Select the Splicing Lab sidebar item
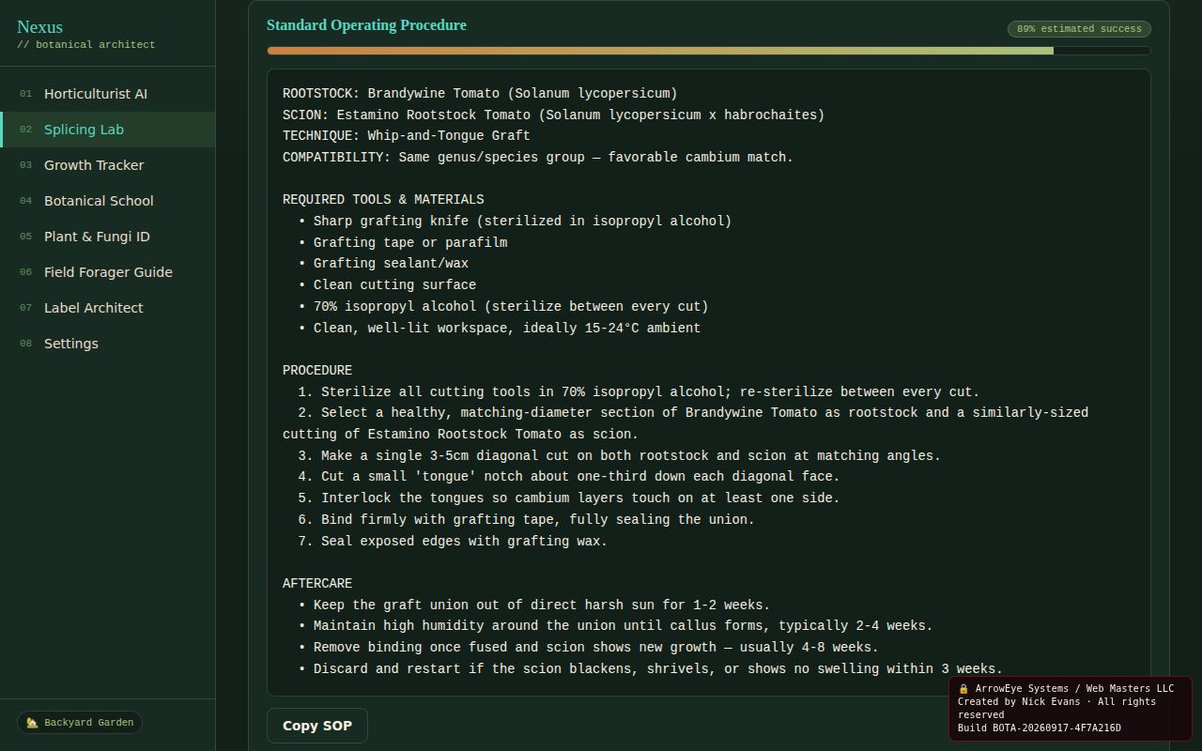The width and height of the screenshot is (1202, 751). click(107, 130)
